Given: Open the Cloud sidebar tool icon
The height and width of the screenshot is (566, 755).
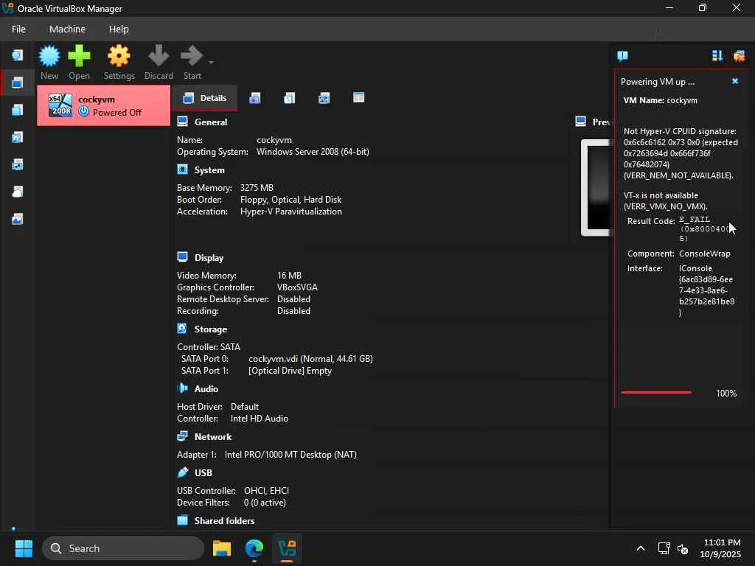Looking at the screenshot, I should click(18, 192).
